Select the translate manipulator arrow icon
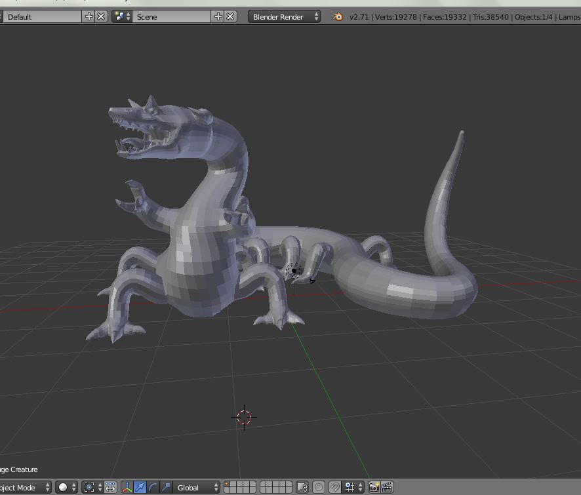This screenshot has height=495, width=581. click(140, 487)
